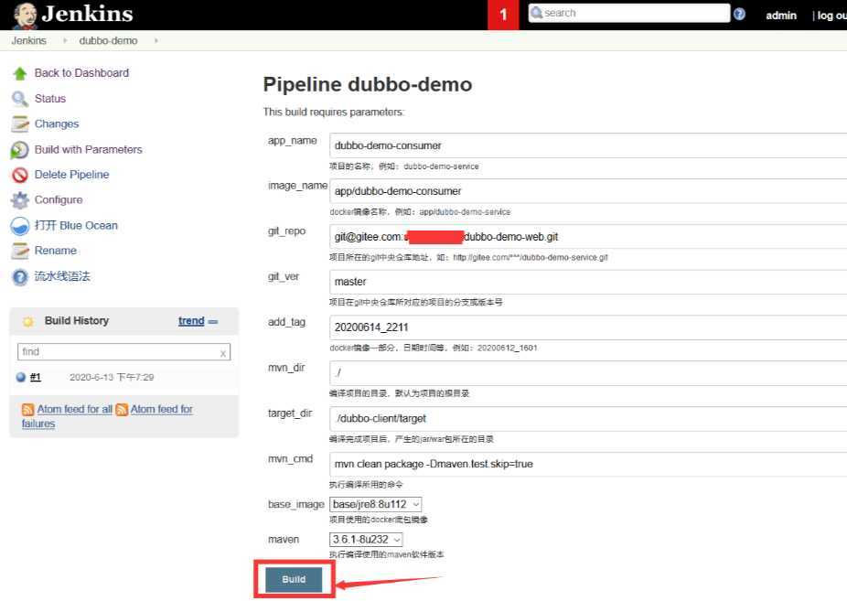Click the Build History heading text
847x601 pixels.
(x=77, y=321)
